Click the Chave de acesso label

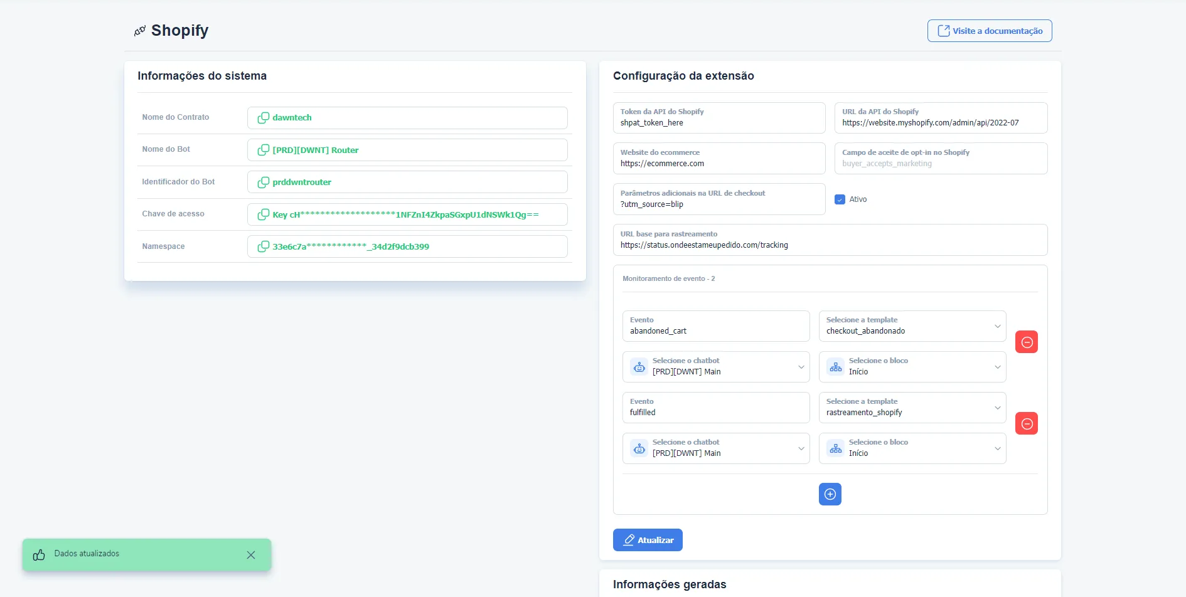173,214
